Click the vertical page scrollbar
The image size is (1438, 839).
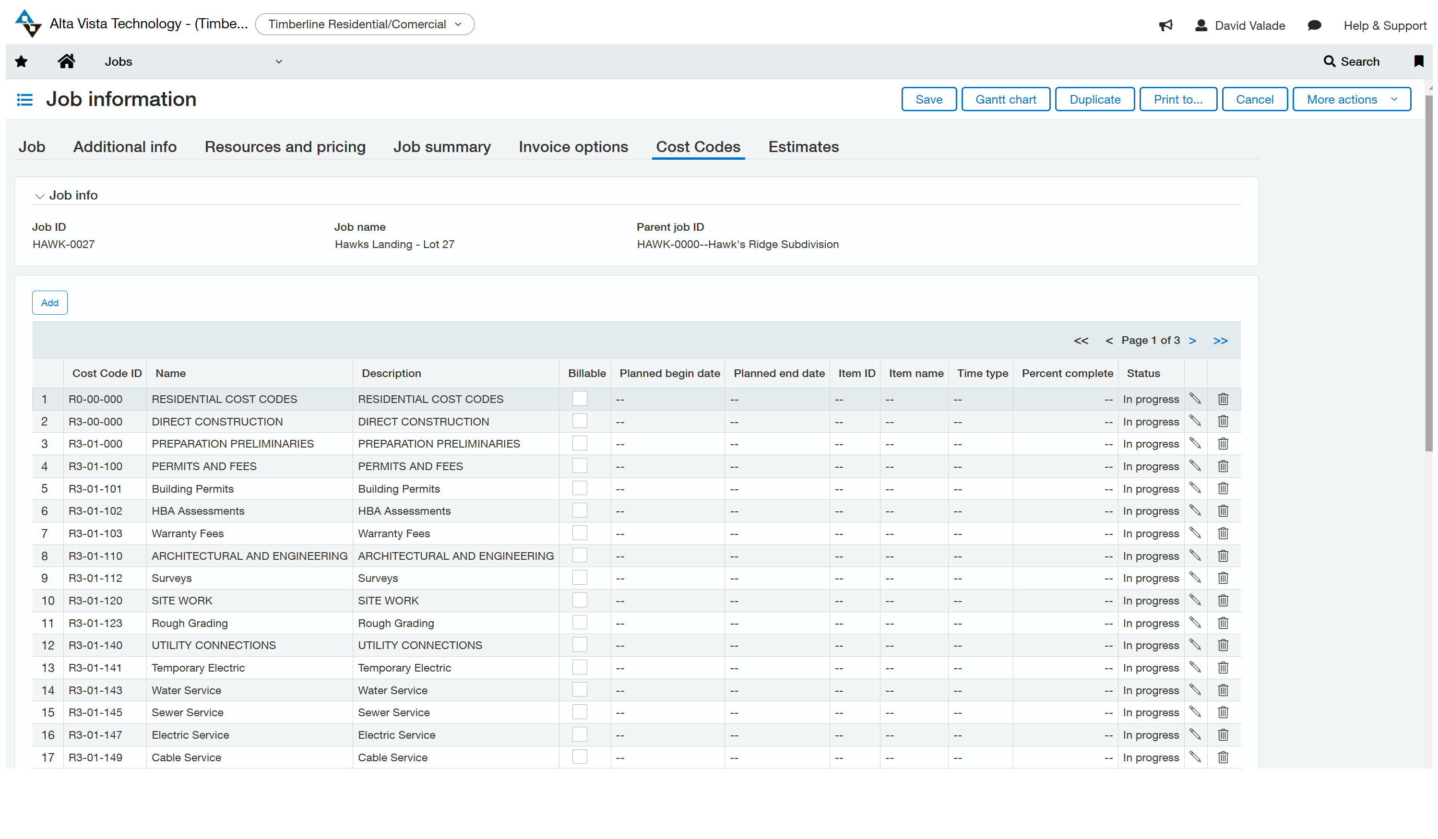[1428, 272]
